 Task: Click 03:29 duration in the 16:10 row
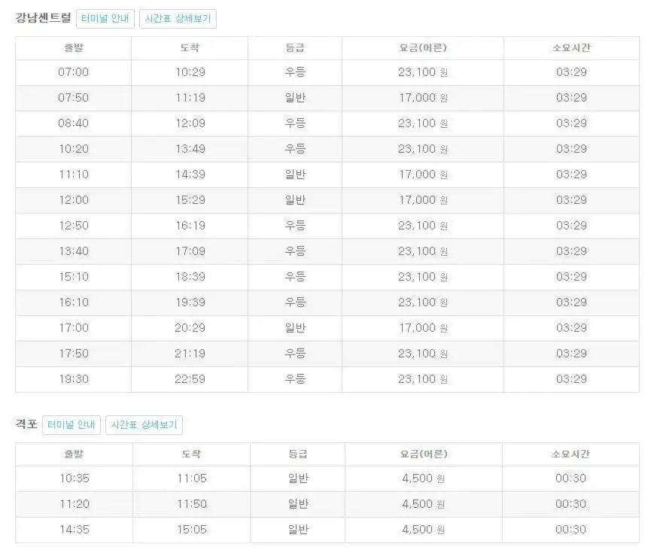pos(571,302)
